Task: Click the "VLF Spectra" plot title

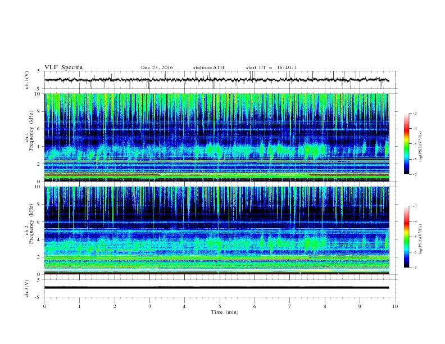Action: [63, 67]
